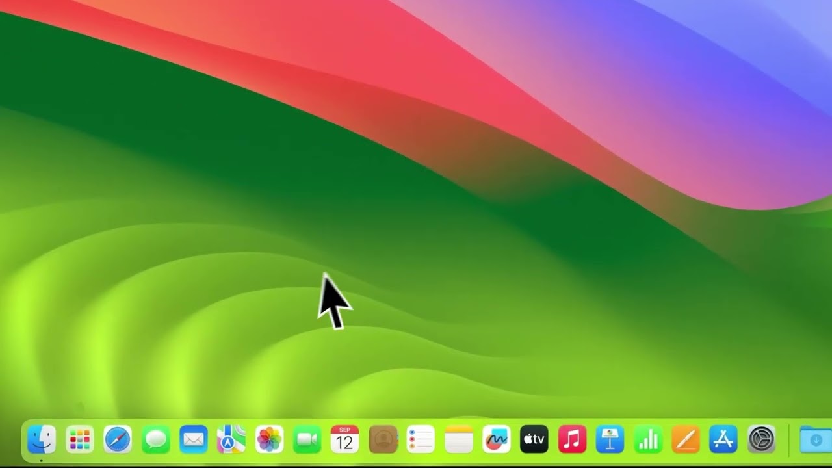Open the Music app

tap(572, 440)
